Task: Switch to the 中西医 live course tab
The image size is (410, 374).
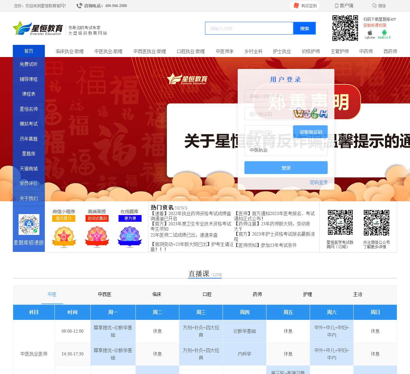Action: tap(105, 294)
